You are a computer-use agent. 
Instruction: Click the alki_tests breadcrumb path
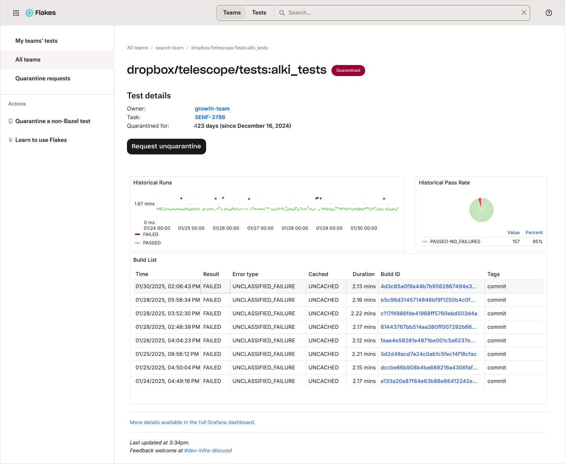pos(230,48)
